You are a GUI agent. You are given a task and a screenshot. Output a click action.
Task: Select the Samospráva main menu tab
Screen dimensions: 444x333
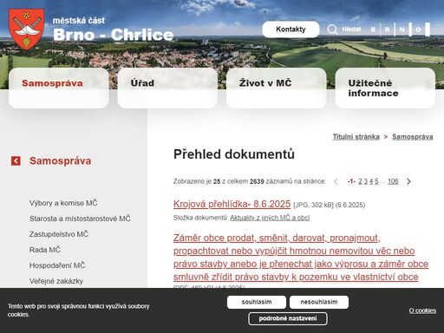coord(59,88)
